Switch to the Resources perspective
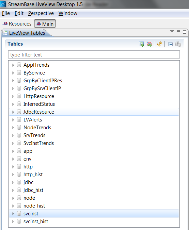 tap(17, 23)
